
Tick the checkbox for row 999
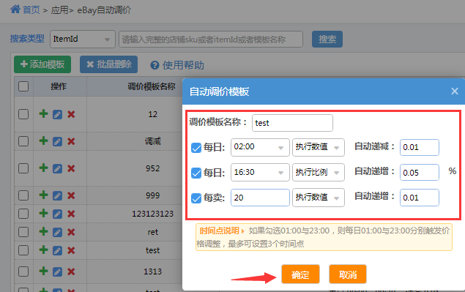(23, 195)
